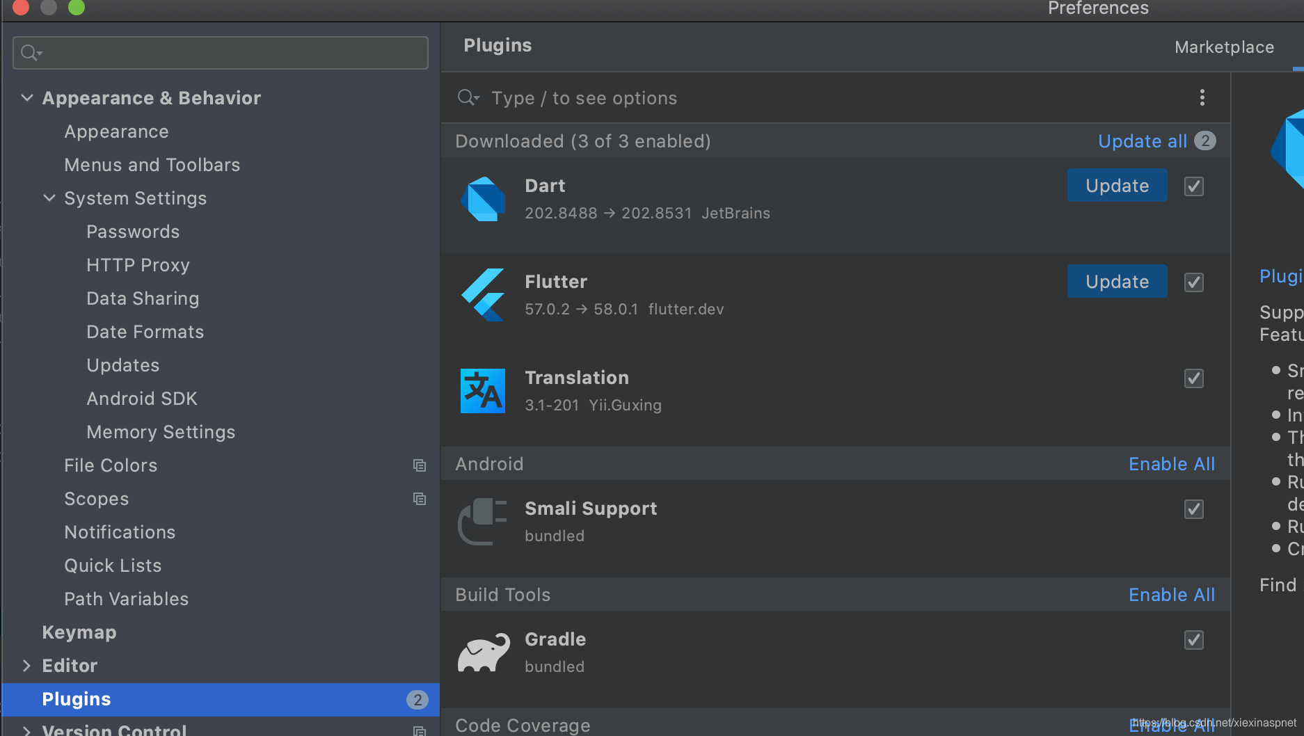Expand the Version Control section
1304x736 pixels.
pos(26,730)
